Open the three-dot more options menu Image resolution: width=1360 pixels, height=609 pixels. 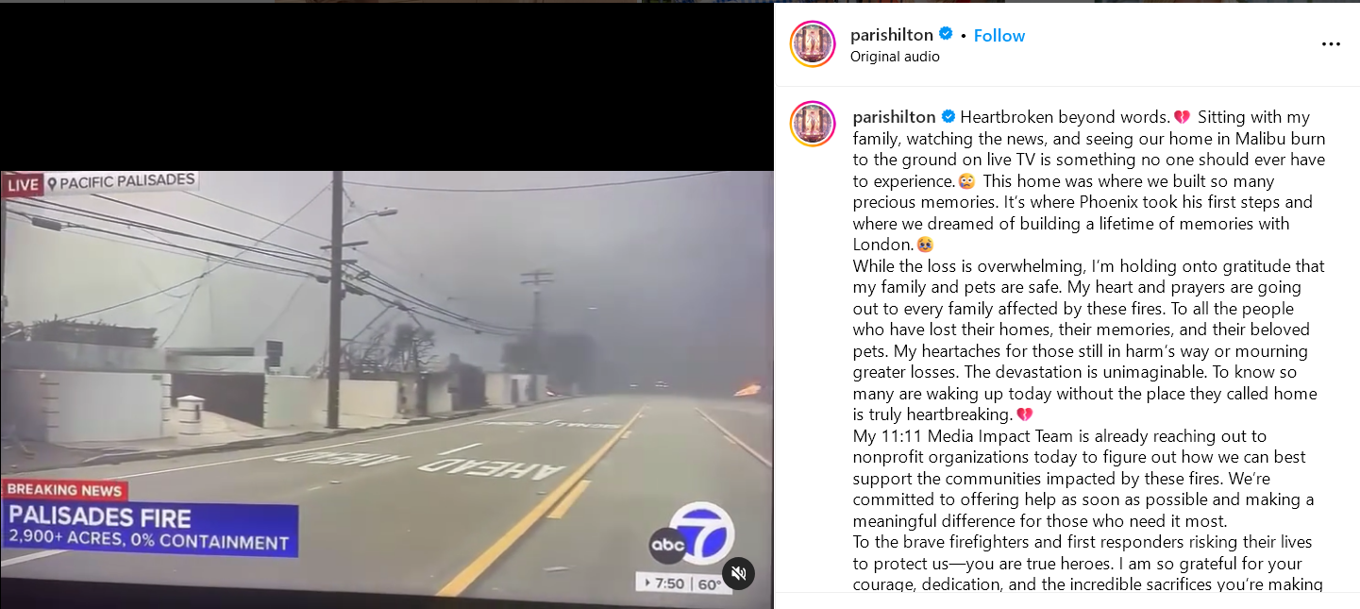[1331, 44]
